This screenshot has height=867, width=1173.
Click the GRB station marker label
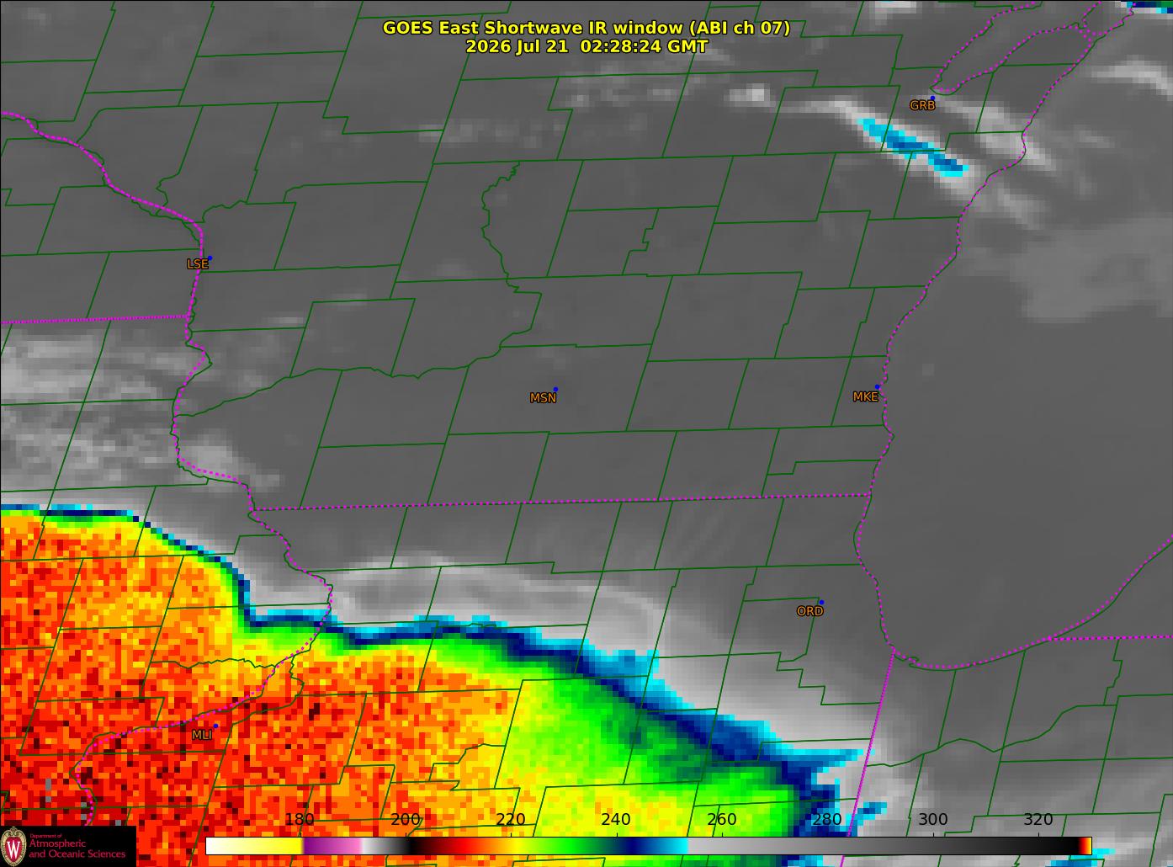(922, 106)
